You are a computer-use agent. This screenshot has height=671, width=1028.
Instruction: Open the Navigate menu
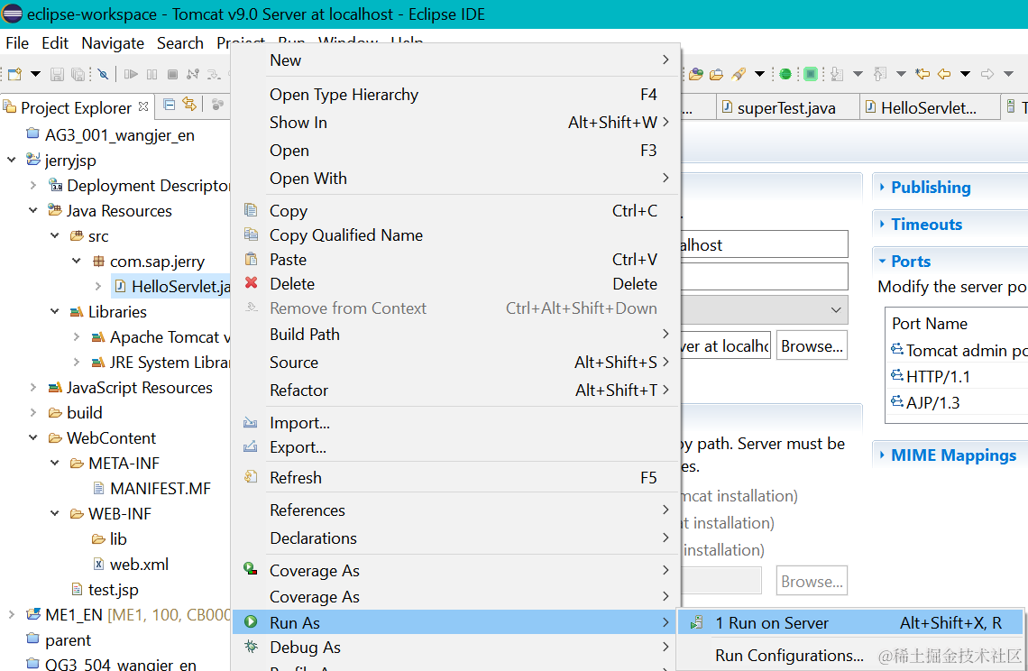tap(113, 43)
